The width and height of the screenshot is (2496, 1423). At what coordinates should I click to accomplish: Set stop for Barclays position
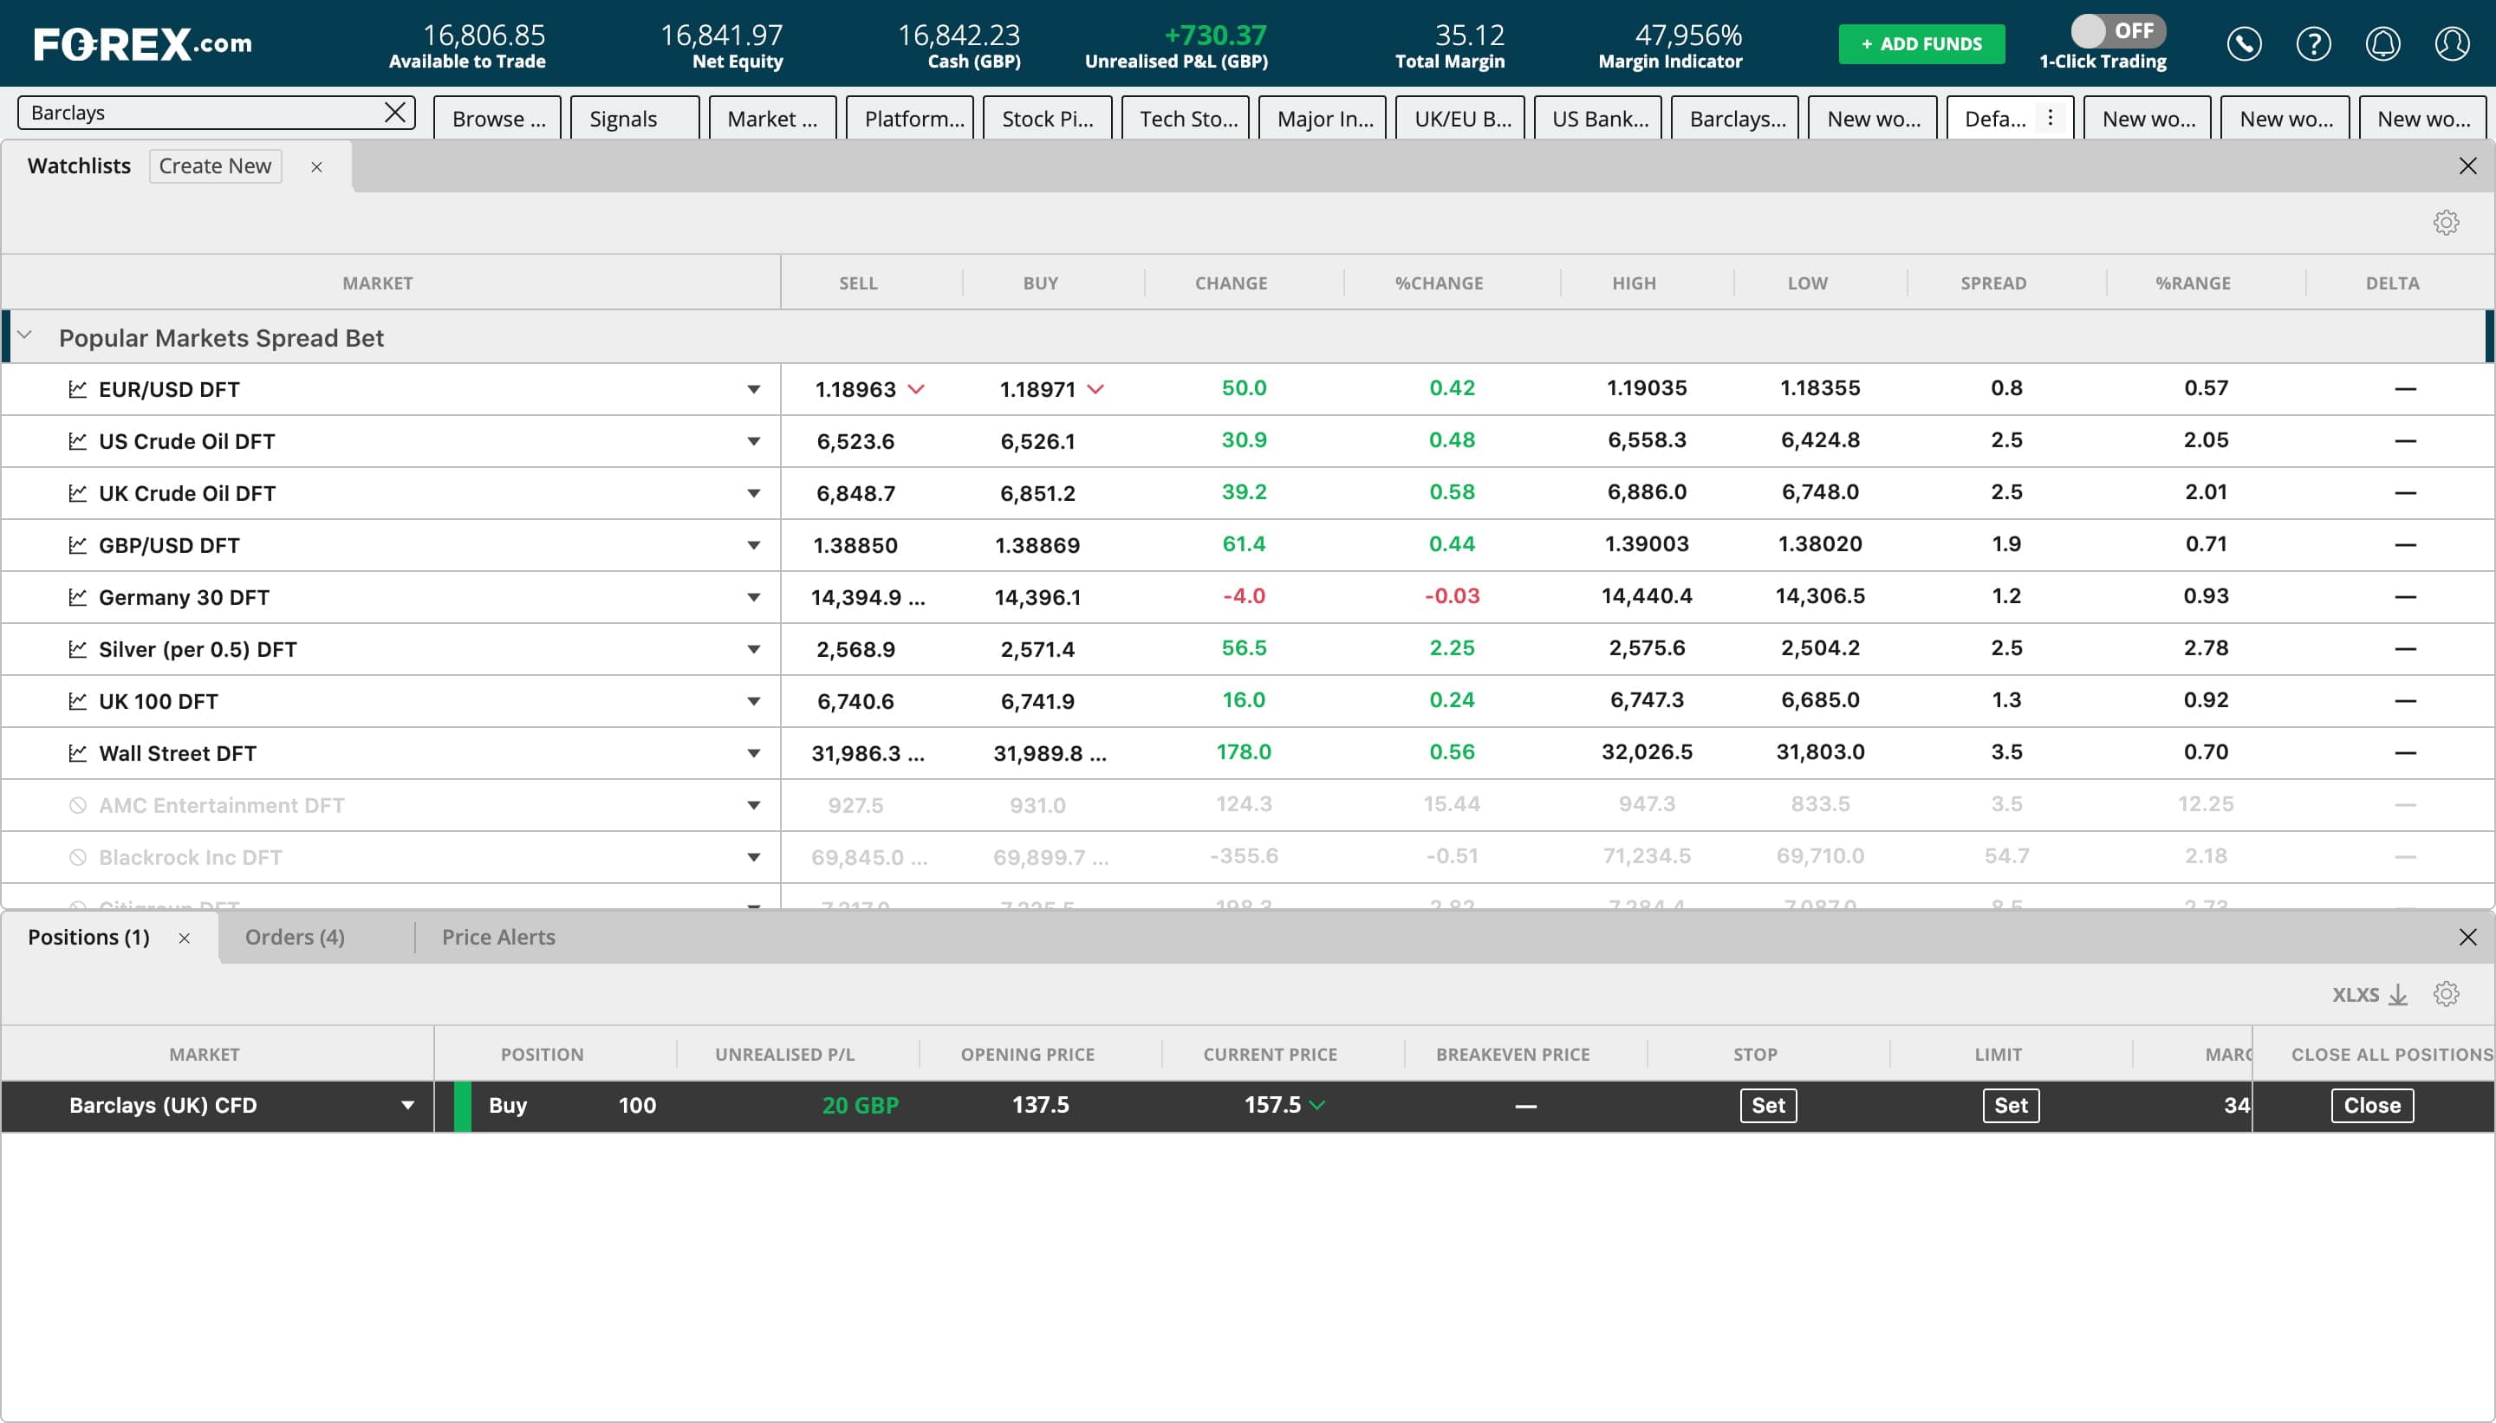click(1768, 1105)
